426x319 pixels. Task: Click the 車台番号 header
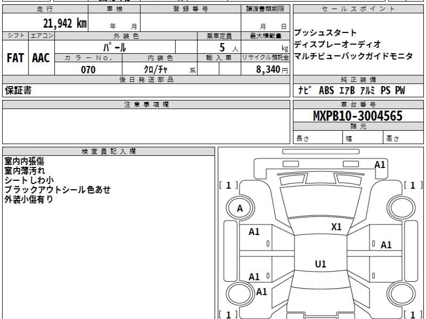[358, 105]
